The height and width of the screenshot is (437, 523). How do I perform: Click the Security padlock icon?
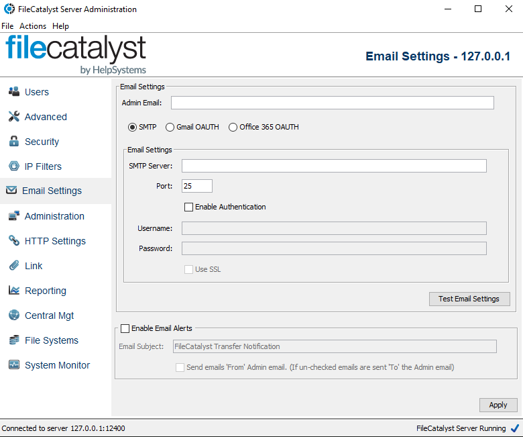[x=14, y=141]
